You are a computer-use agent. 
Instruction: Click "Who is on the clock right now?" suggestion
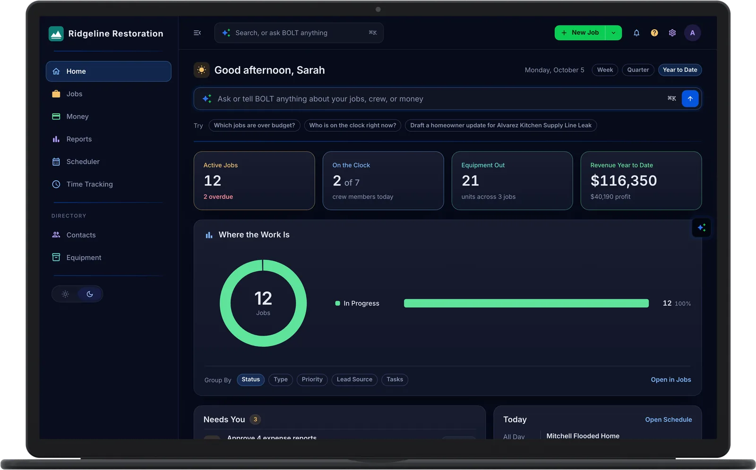click(x=353, y=126)
